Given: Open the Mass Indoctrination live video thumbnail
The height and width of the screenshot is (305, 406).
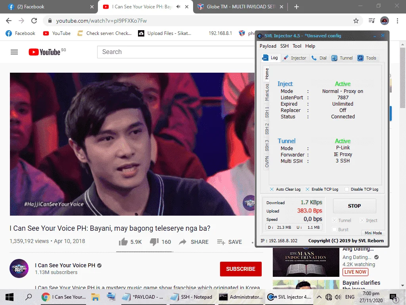Looking at the screenshot, I should click(306, 262).
